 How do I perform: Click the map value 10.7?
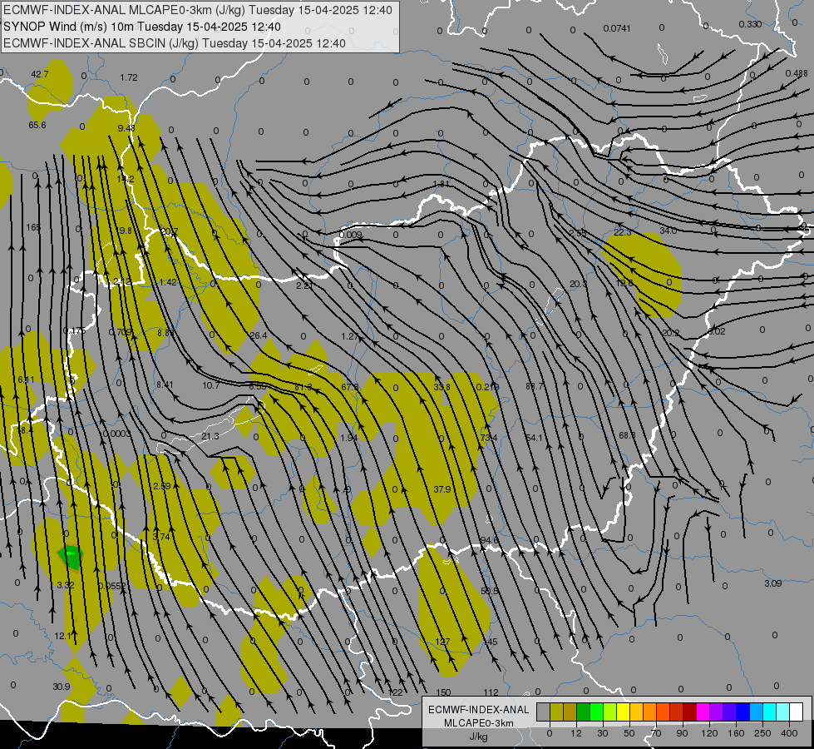pos(210,385)
